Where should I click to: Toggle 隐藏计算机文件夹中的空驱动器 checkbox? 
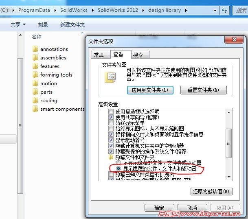[x=111, y=145]
